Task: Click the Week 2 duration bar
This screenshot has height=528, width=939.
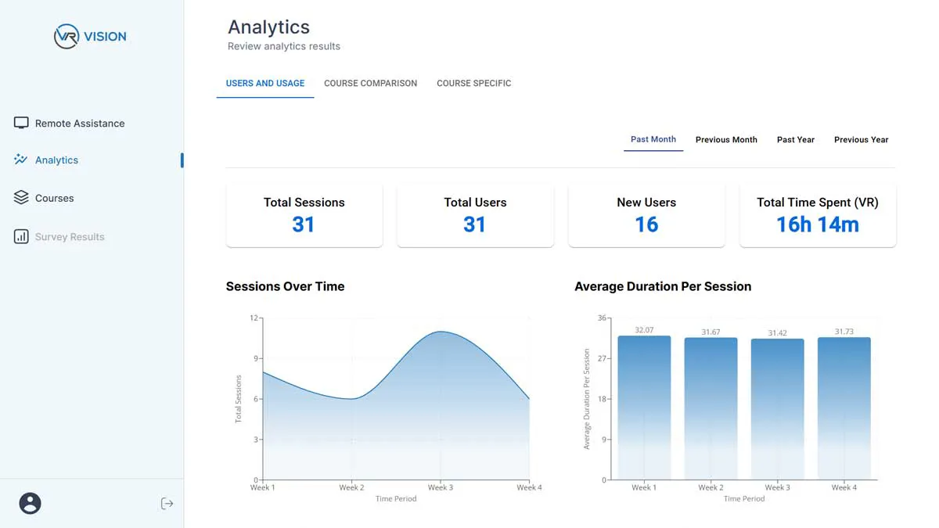Action: (711, 407)
